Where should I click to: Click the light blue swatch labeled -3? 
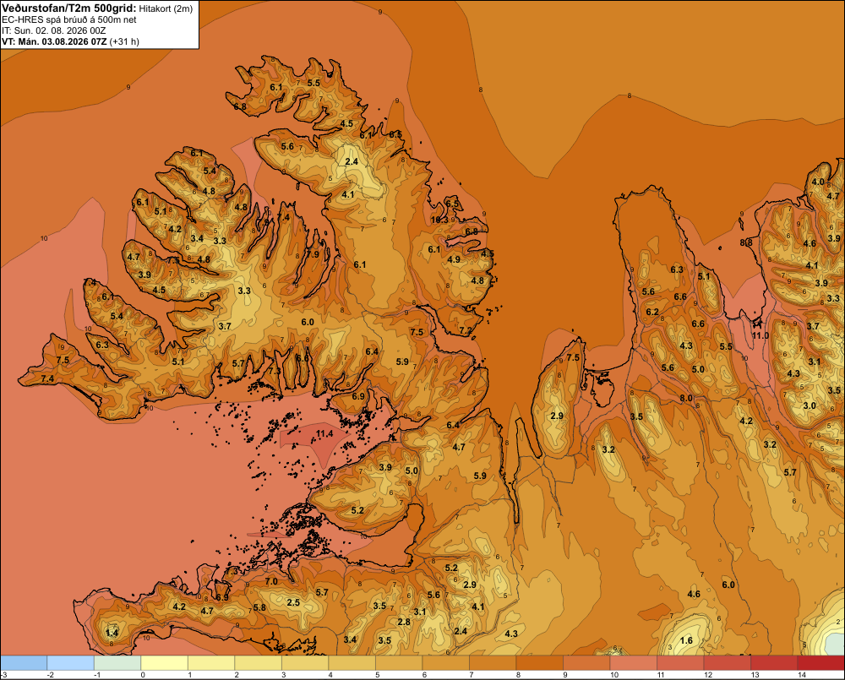pos(24,662)
